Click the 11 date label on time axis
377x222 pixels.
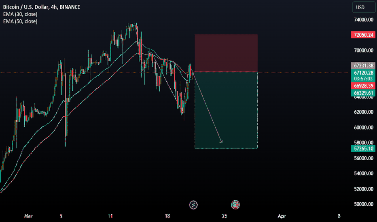pyautogui.click(x=110, y=216)
